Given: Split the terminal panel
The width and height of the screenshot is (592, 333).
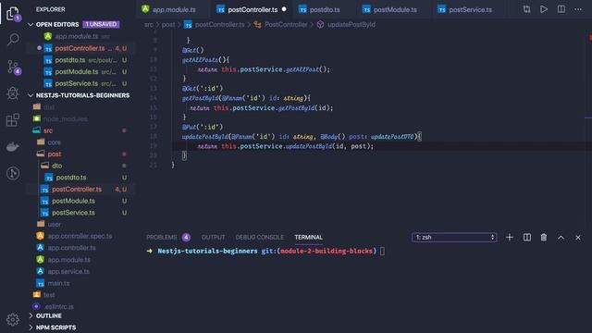Looking at the screenshot, I should point(527,238).
